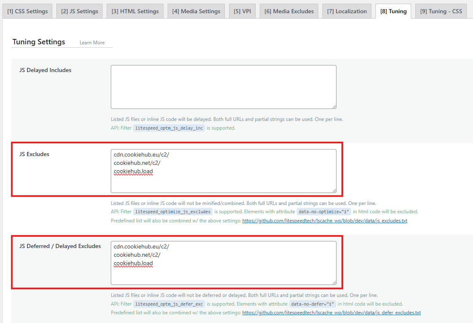
Task: Click the data-no-optimize="1" attribute code
Action: (324, 212)
